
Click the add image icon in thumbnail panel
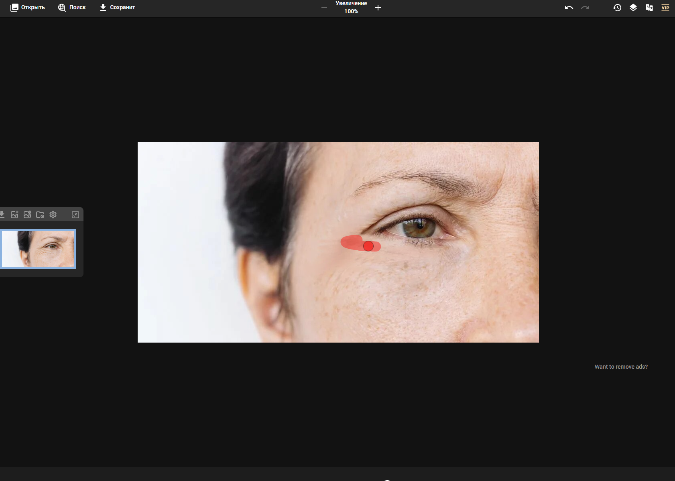[14, 215]
